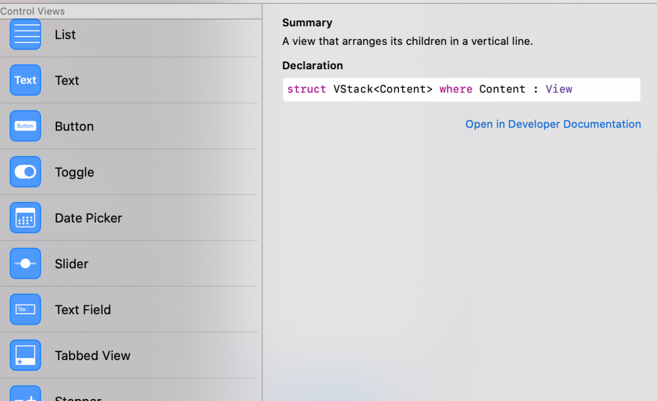Select the Text view icon

[25, 80]
